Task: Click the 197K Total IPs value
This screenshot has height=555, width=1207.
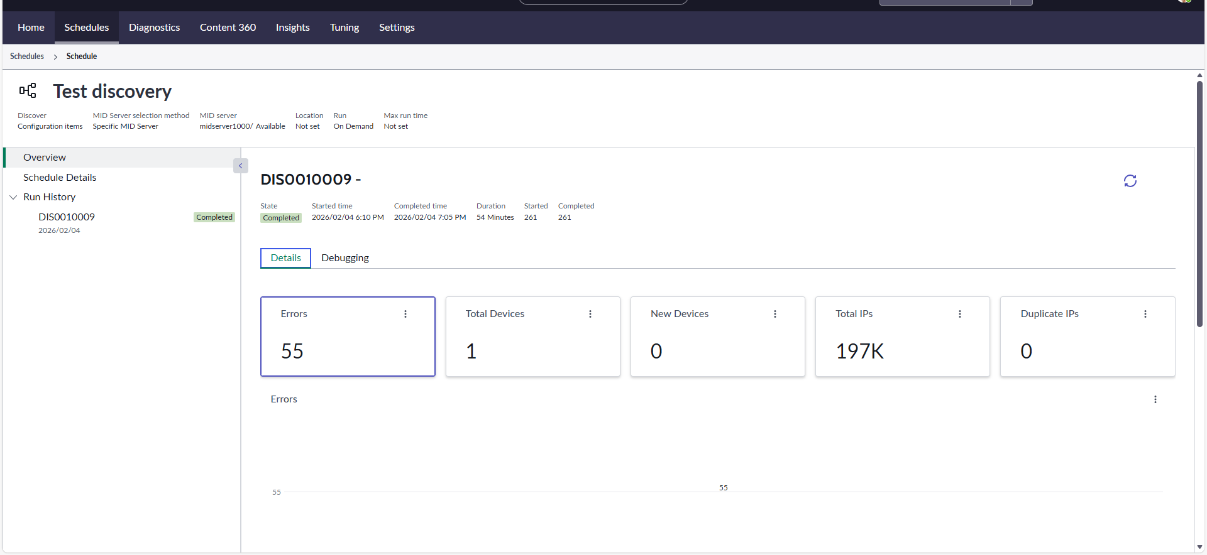Action: click(x=860, y=351)
